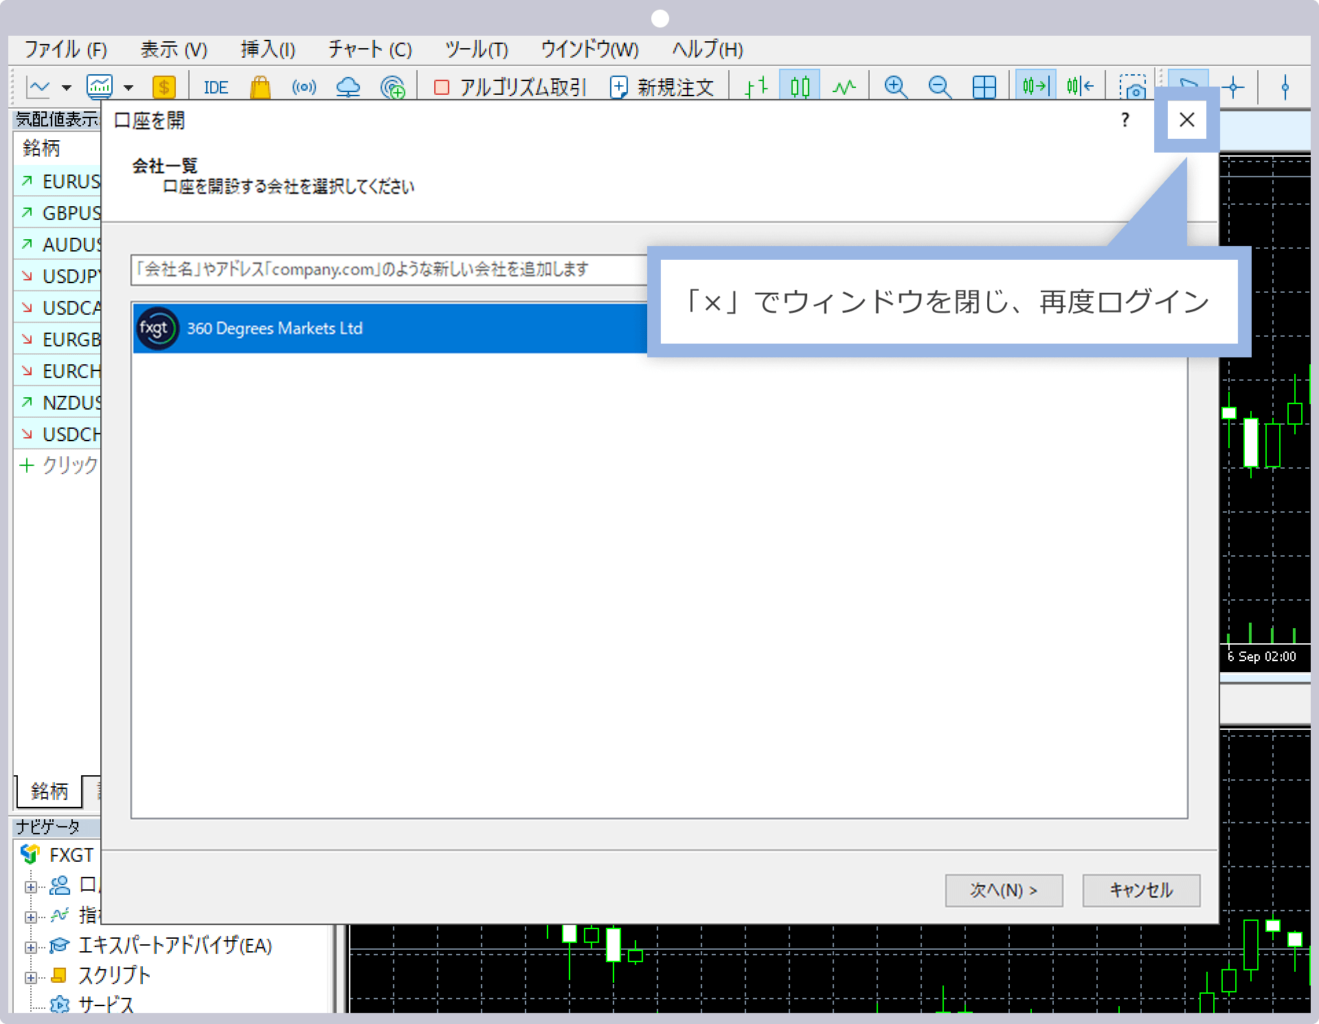This screenshot has width=1319, height=1024.
Task: Switch to the 銘柄 tab in Market Watch
Action: coord(48,792)
